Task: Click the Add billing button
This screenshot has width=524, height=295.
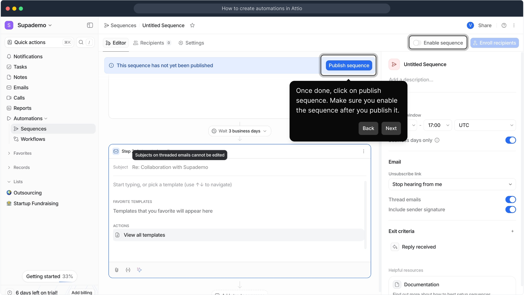Action: click(82, 292)
